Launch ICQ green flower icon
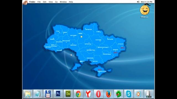Screen dimensions: 177x99 pyautogui.click(x=119, y=94)
